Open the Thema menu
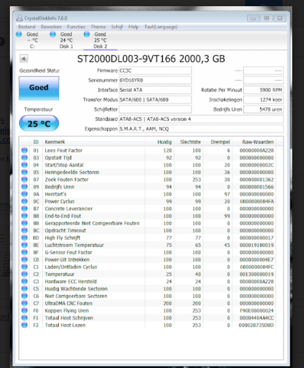 pos(98,27)
